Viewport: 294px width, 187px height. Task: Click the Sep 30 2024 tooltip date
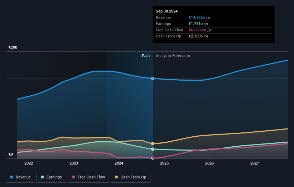pyautogui.click(x=167, y=11)
